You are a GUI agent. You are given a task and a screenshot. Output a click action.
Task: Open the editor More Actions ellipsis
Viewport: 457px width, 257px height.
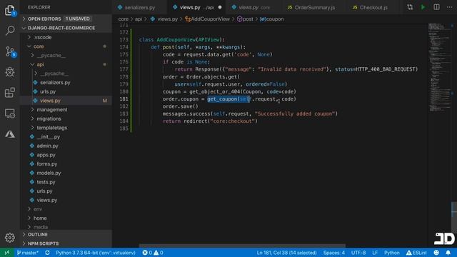pos(449,7)
